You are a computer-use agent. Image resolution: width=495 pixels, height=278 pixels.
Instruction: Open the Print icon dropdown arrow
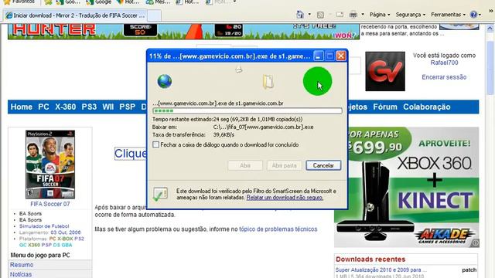(363, 15)
